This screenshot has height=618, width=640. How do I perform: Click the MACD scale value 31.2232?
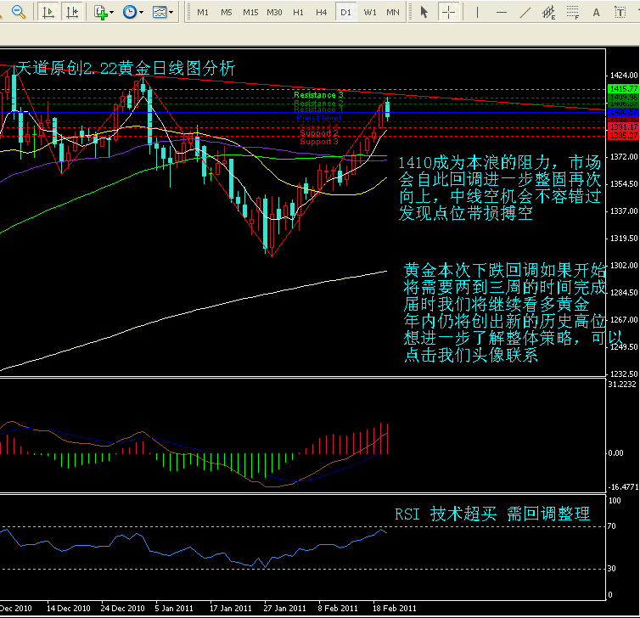tap(622, 384)
